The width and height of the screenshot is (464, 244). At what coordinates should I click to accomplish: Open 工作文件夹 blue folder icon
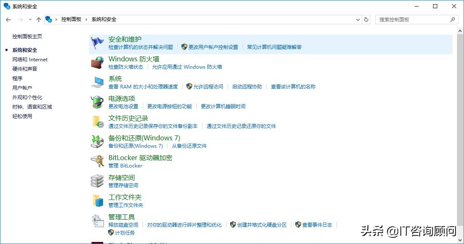click(x=97, y=200)
